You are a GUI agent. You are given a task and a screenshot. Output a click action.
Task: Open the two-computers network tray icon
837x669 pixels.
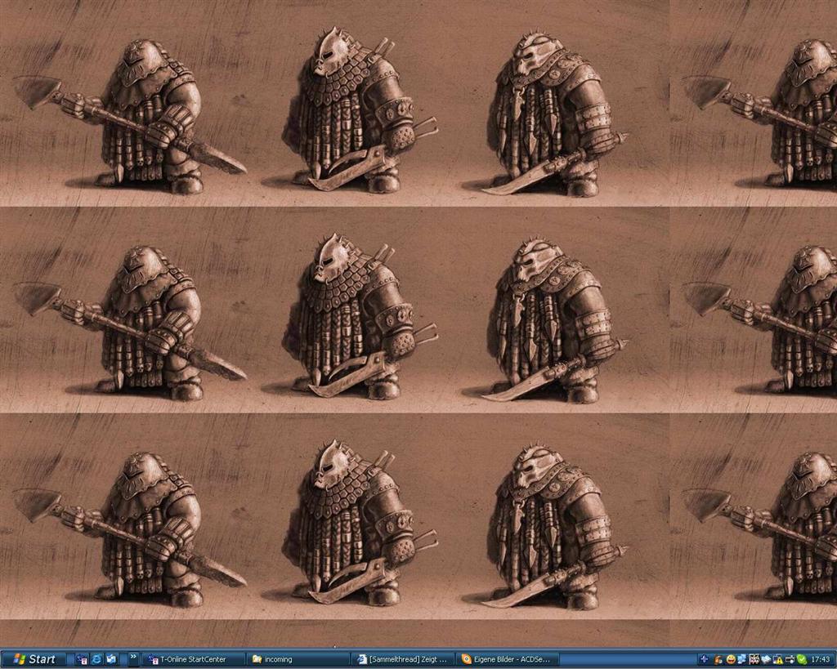(x=742, y=659)
